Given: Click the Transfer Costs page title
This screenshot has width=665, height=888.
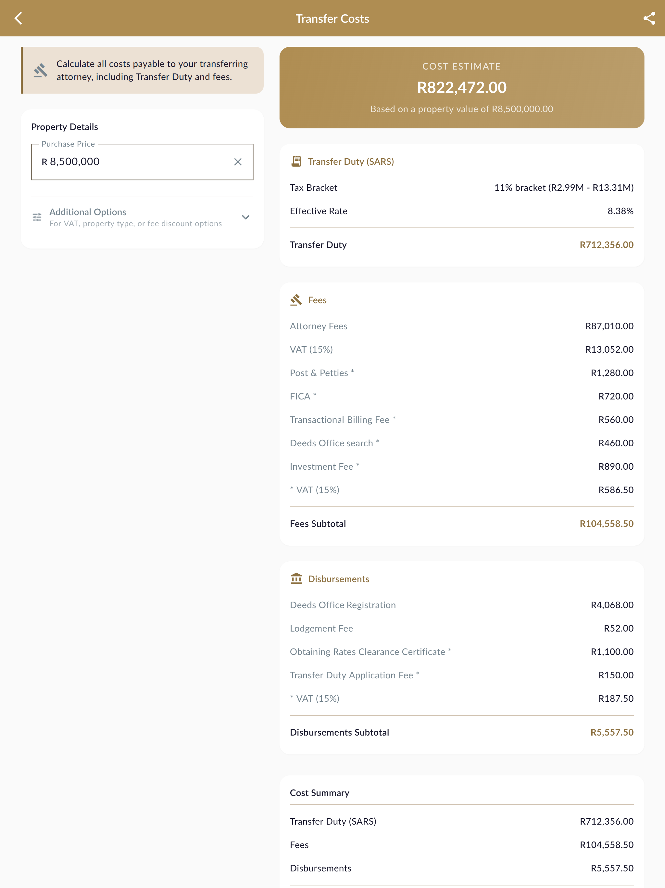Looking at the screenshot, I should [332, 19].
